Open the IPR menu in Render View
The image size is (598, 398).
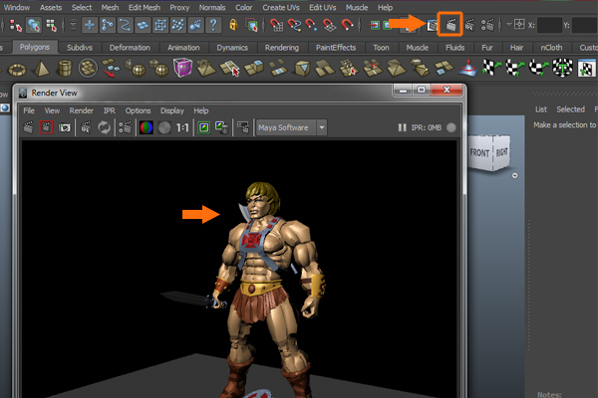[109, 110]
